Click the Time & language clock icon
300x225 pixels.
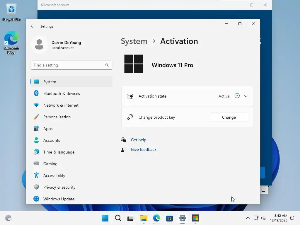click(36, 152)
